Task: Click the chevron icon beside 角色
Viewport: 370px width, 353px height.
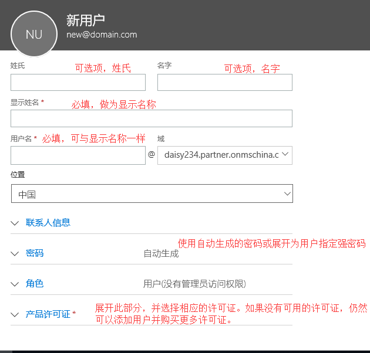Action: pyautogui.click(x=15, y=284)
